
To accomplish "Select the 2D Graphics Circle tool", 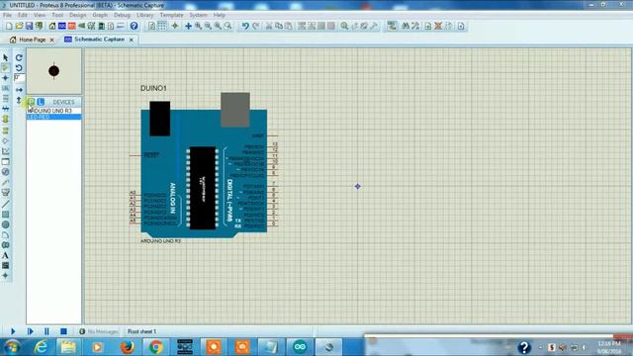I will coord(5,224).
